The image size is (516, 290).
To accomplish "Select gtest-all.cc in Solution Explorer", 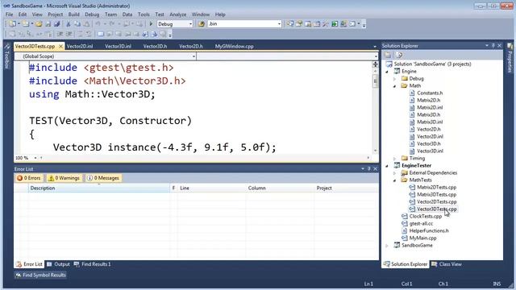I will pos(421,223).
